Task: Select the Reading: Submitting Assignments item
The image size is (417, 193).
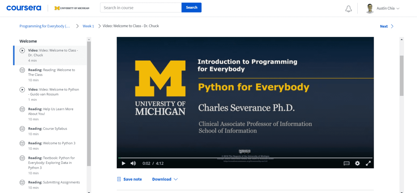Action: point(54,182)
